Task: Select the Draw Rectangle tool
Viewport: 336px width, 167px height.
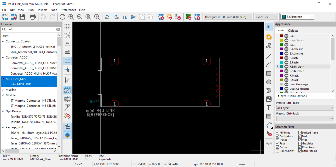Action: tap(269, 73)
